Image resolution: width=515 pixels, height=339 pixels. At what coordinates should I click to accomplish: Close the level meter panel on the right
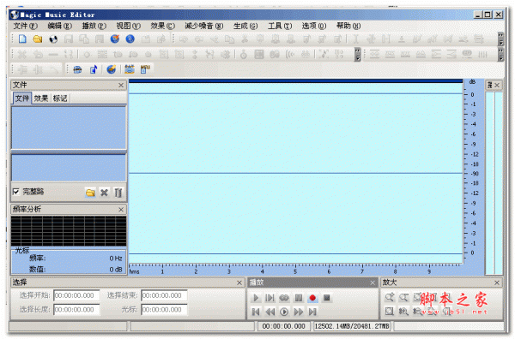(x=497, y=85)
